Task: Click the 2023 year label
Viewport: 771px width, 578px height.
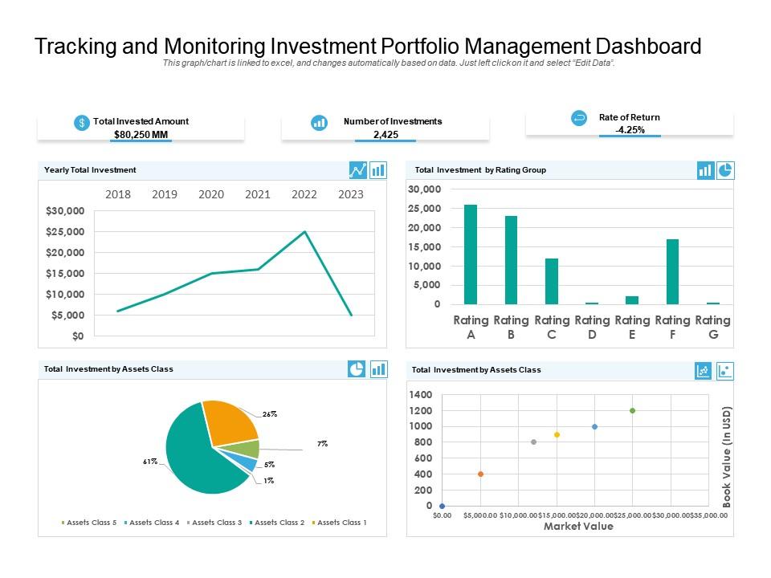Action: (351, 194)
